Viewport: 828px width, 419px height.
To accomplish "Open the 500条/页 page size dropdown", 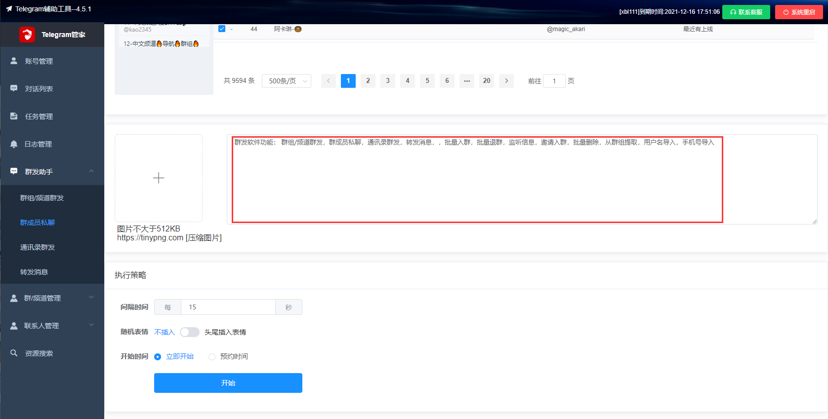I will point(287,81).
